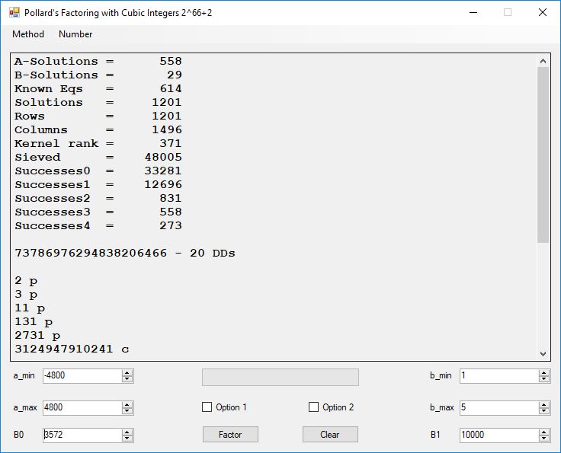
Task: Increase a_min with up spinner arrow
Action: (x=127, y=372)
